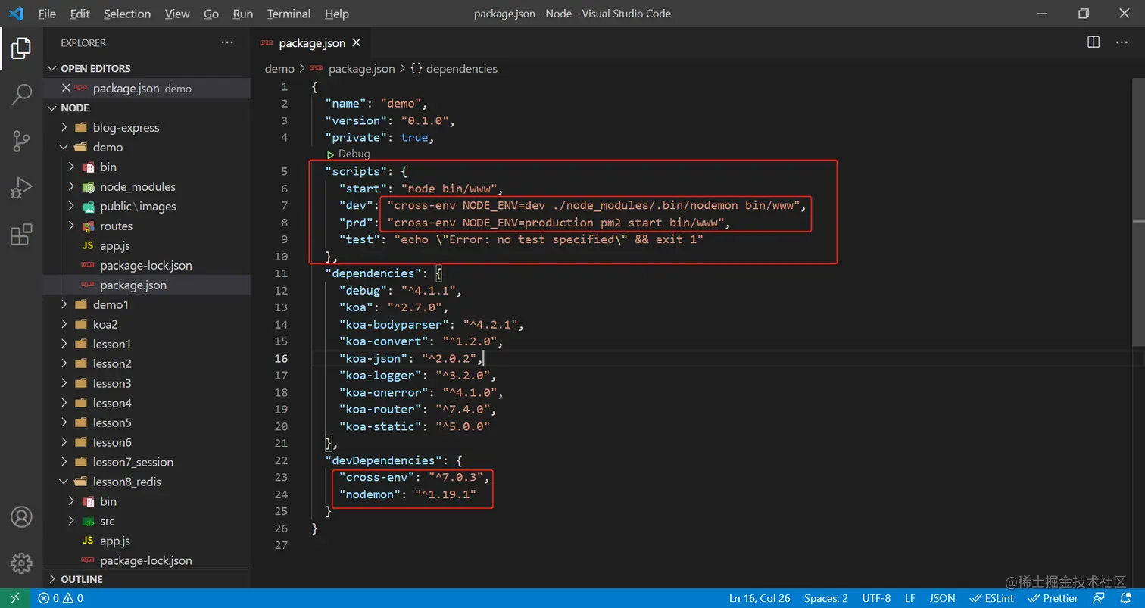
Task: Click the Explorer more actions ellipsis
Action: 227,43
